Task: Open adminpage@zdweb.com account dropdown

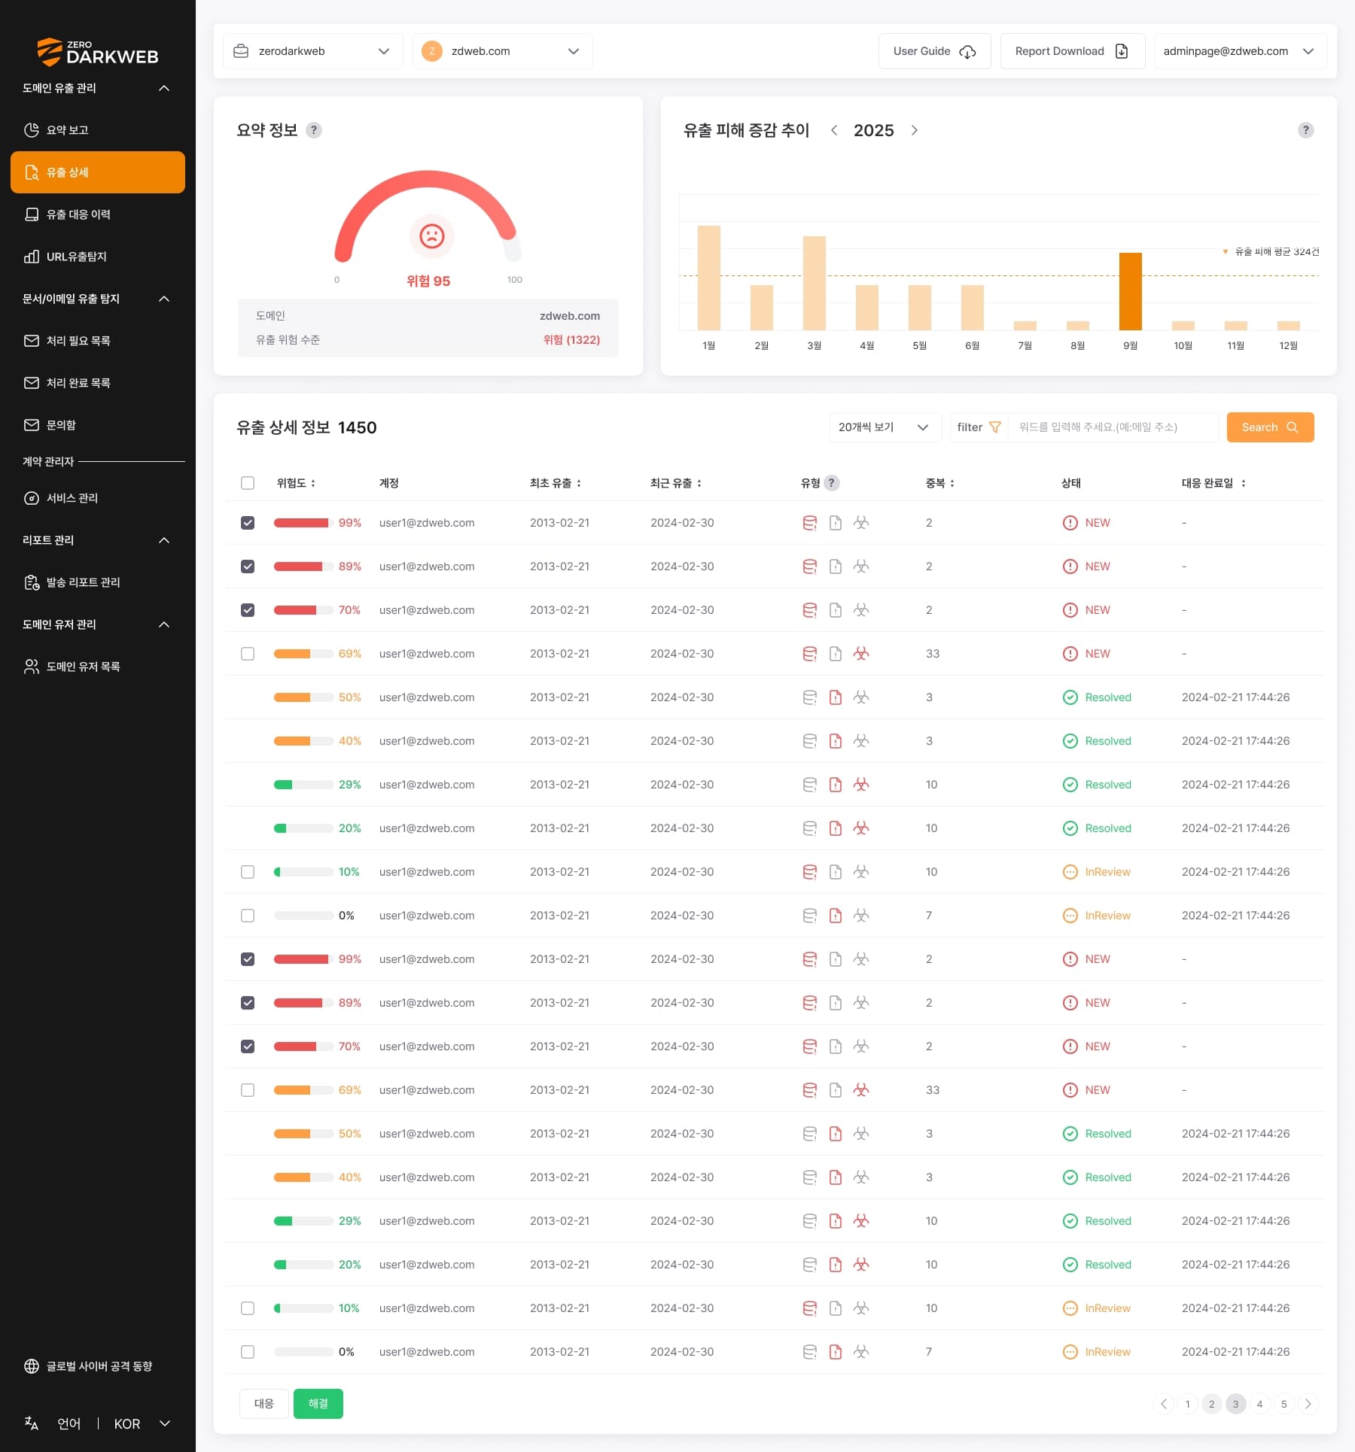Action: pos(1241,51)
